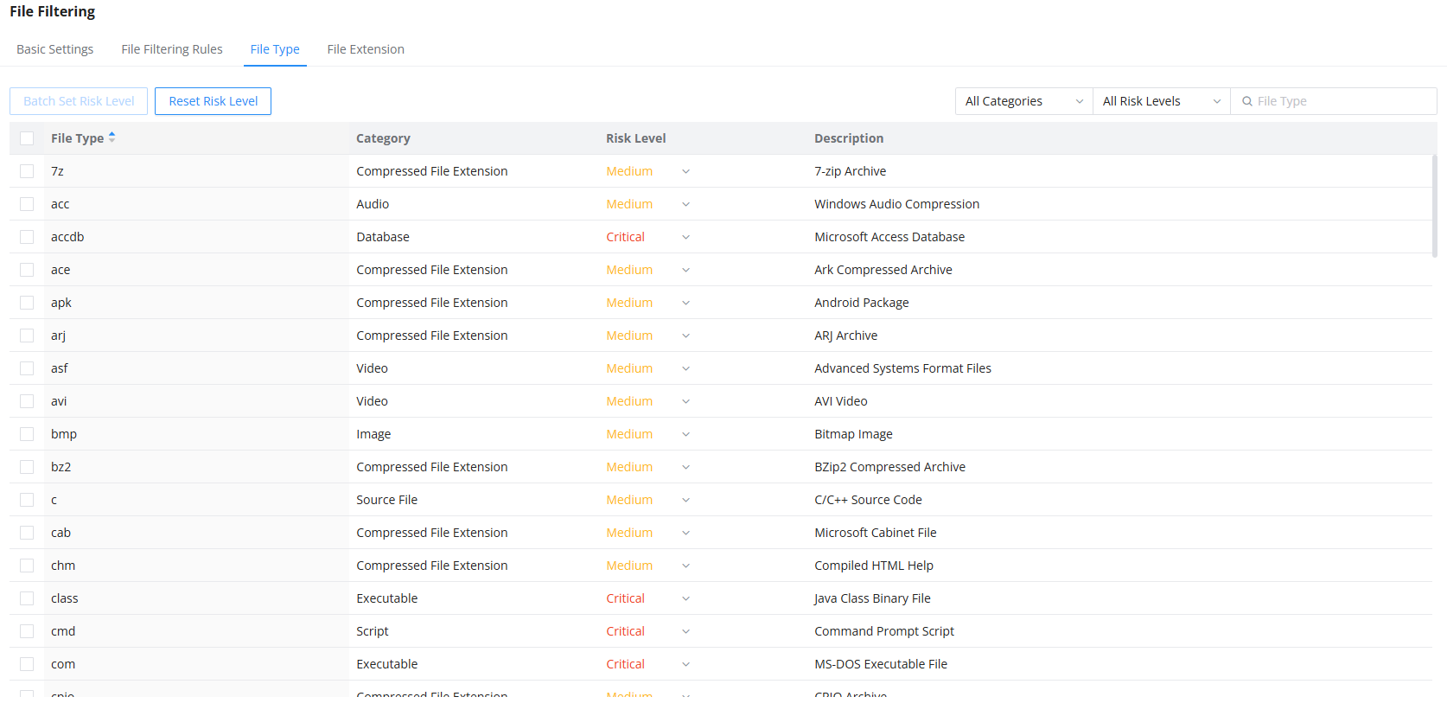Image resolution: width=1447 pixels, height=716 pixels.
Task: Open the All Categories dropdown
Action: point(1024,101)
